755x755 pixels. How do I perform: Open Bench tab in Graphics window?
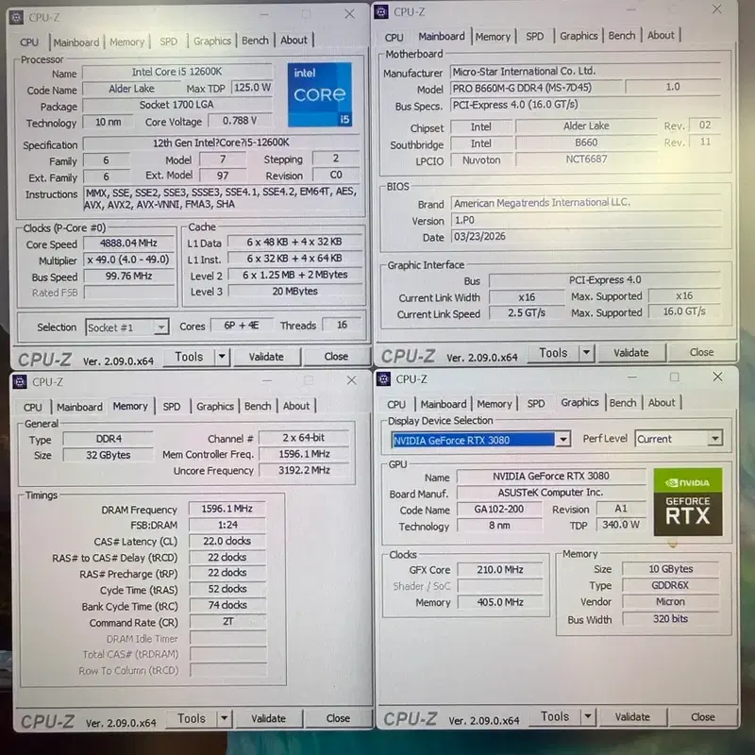click(x=623, y=403)
